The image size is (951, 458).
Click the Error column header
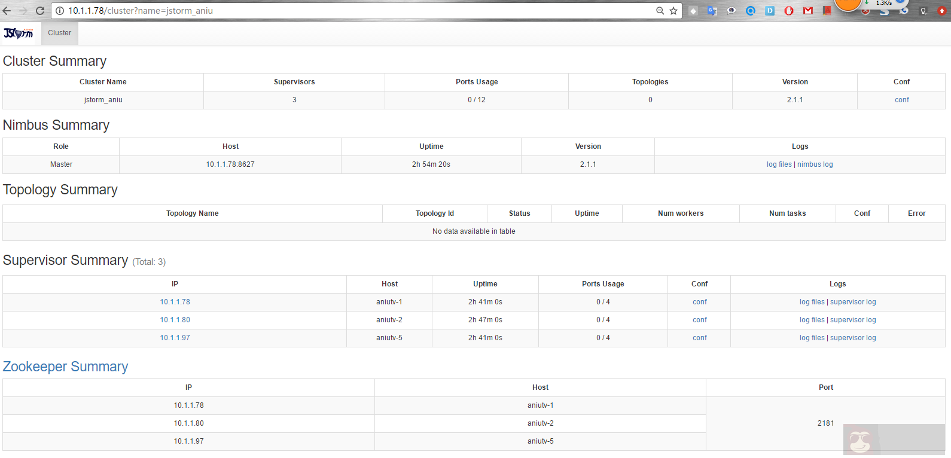[x=916, y=213]
